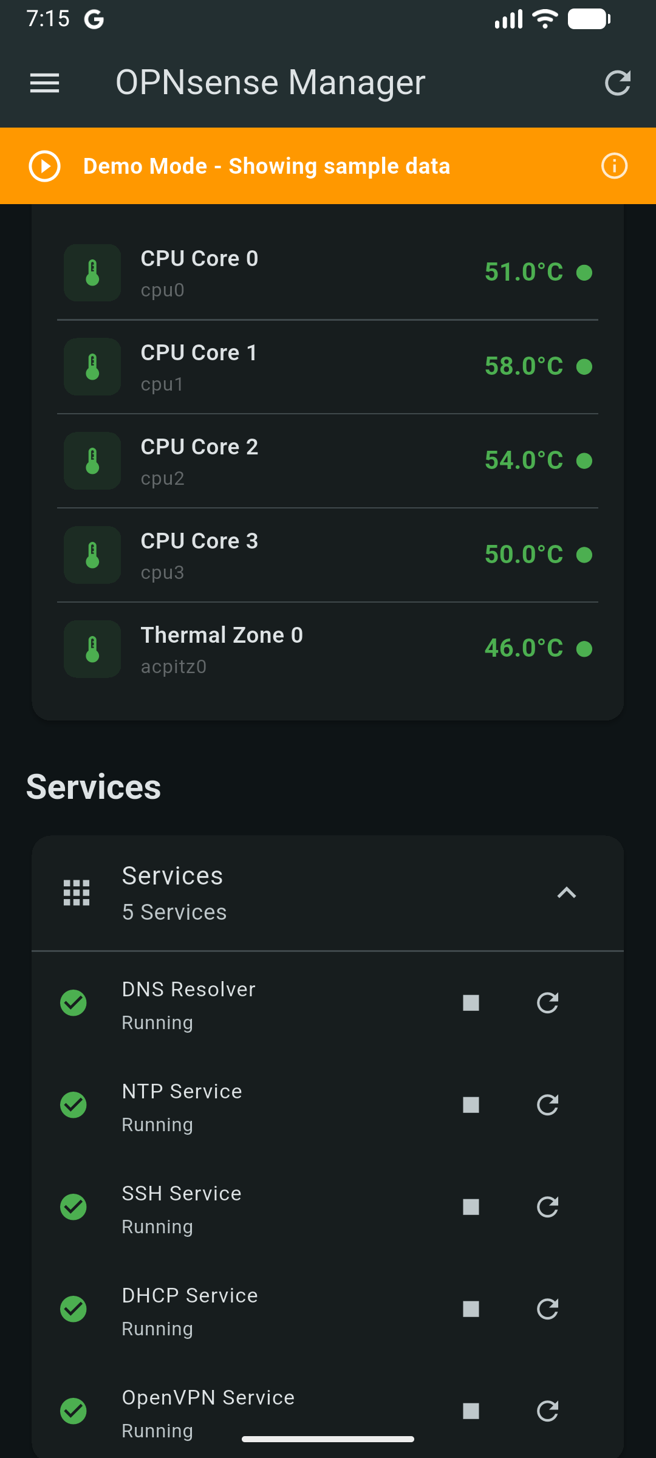Tap the CPU Core 2 thermometer icon

(92, 461)
